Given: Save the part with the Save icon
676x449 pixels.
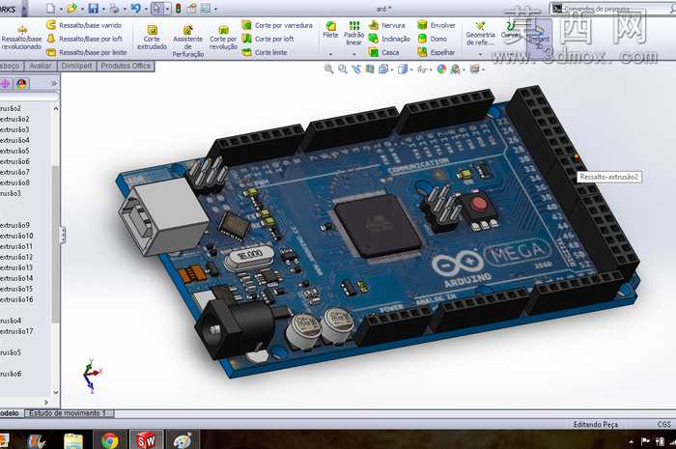Looking at the screenshot, I should [x=93, y=8].
